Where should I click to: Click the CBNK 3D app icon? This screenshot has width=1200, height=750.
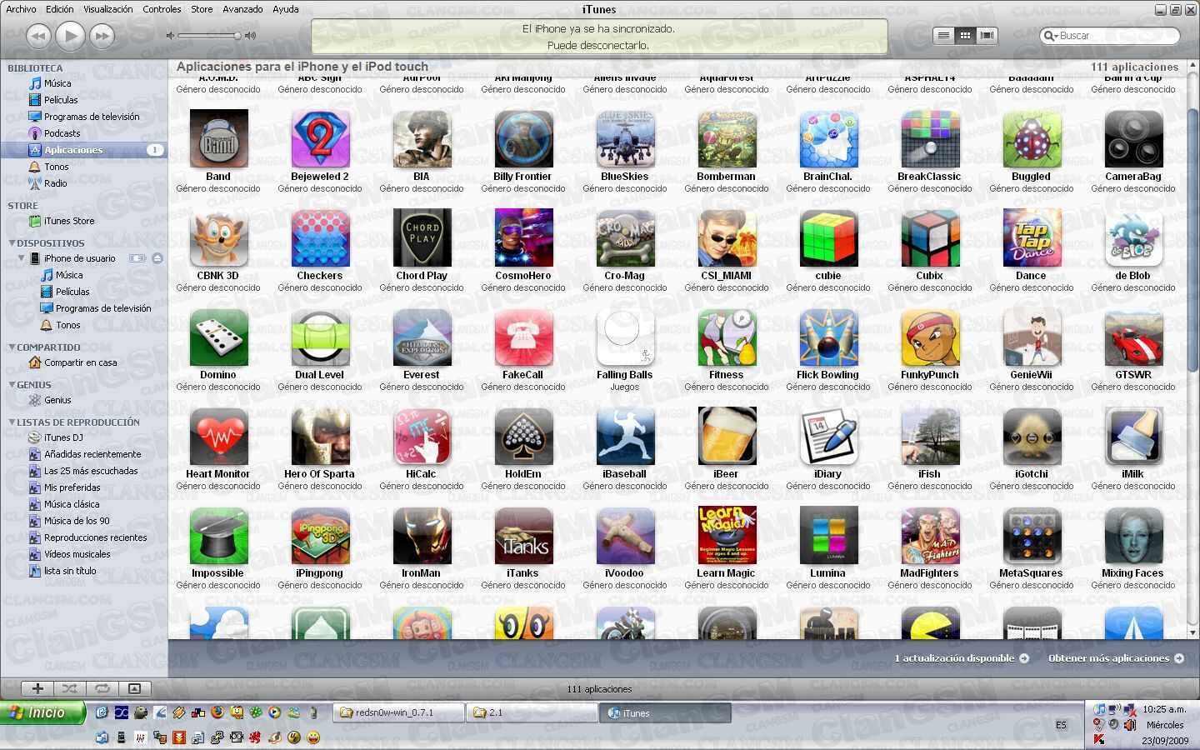(x=218, y=238)
